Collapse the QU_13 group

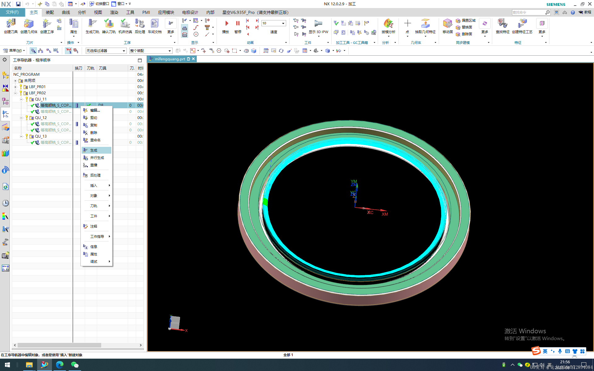pos(21,136)
